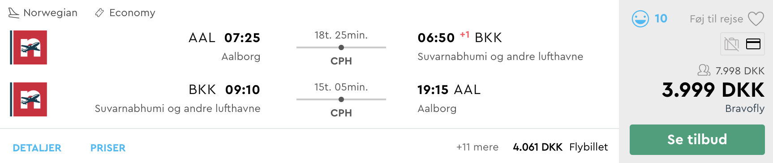Open the DETALJER tab
This screenshot has width=773, height=163.
tap(37, 148)
